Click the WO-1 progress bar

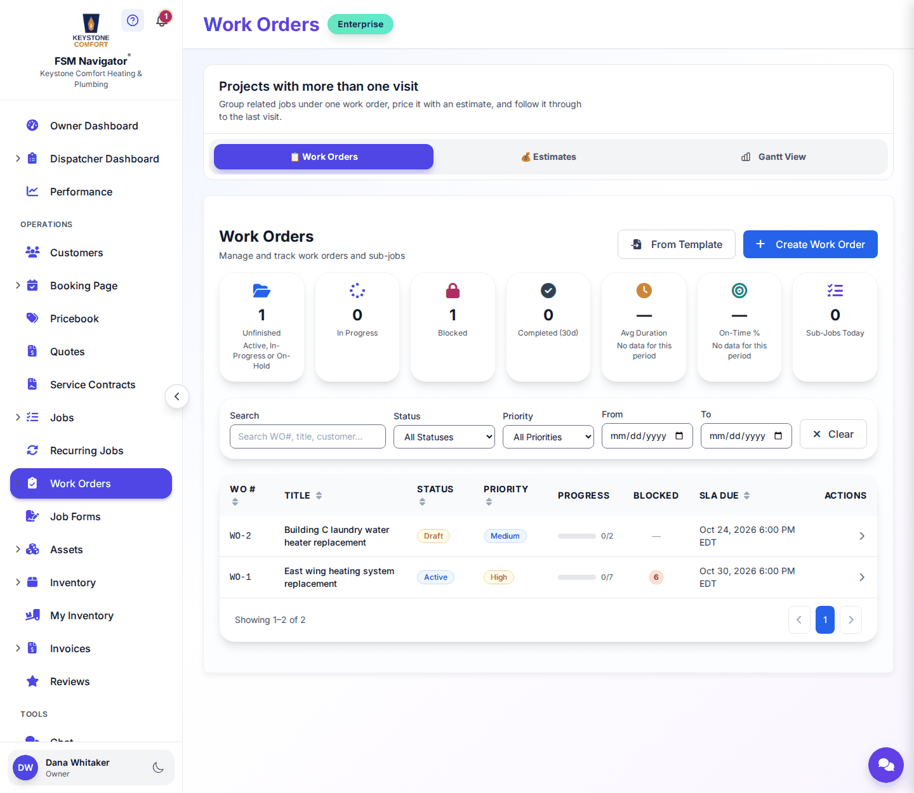[577, 577]
